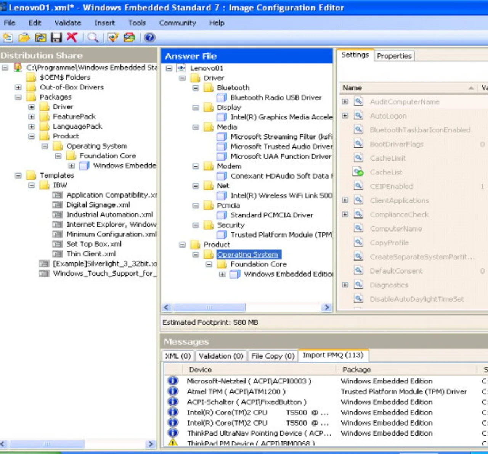Image resolution: width=488 pixels, height=454 pixels.
Task: Expand the ClientApplications setting
Action: click(345, 200)
